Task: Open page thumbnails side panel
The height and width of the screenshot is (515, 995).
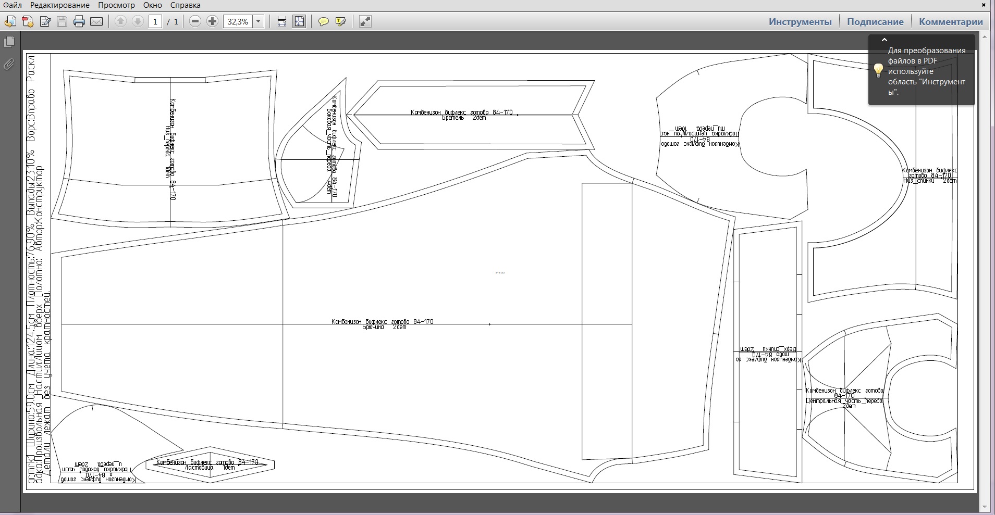Action: pyautogui.click(x=9, y=42)
